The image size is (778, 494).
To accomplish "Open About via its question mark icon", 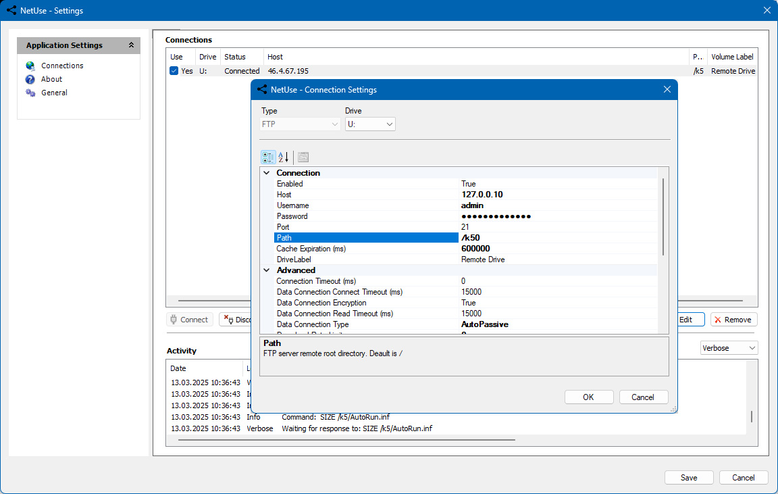I will coord(30,79).
